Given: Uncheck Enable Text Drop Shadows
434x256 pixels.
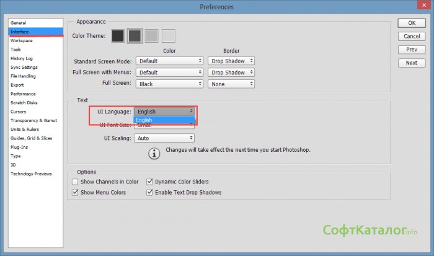Looking at the screenshot, I should 149,193.
